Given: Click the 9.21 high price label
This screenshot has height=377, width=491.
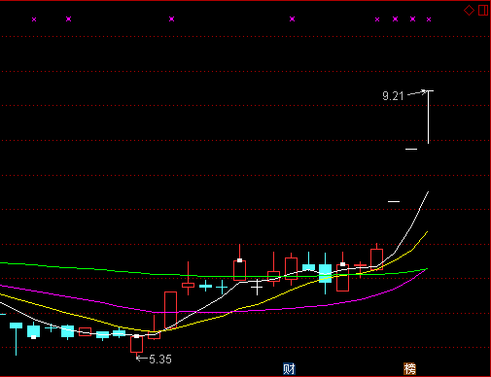Looking at the screenshot, I should pyautogui.click(x=393, y=96).
